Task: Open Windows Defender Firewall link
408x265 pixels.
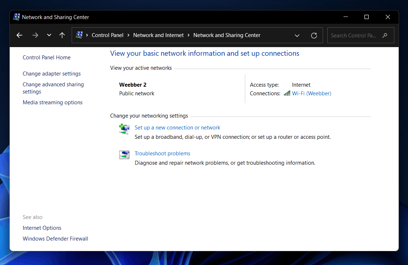Action: pyautogui.click(x=55, y=239)
